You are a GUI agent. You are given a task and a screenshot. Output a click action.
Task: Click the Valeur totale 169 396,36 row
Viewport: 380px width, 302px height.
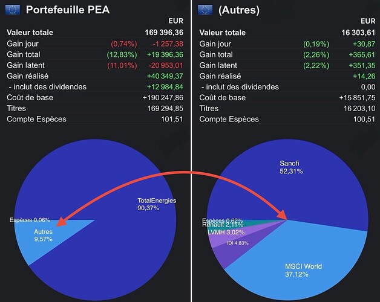pos(94,33)
